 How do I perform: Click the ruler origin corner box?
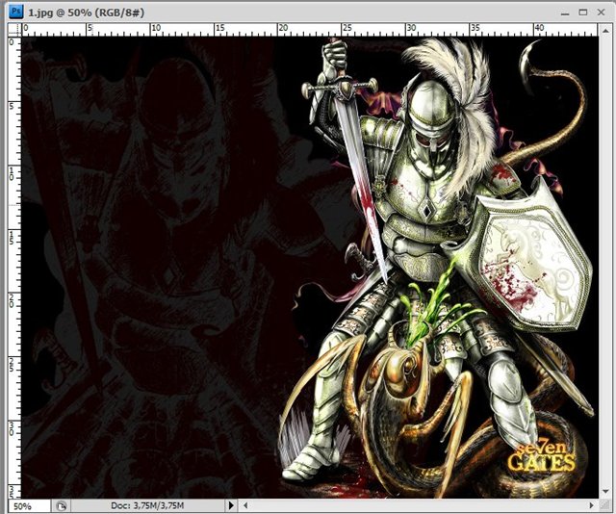(15, 30)
